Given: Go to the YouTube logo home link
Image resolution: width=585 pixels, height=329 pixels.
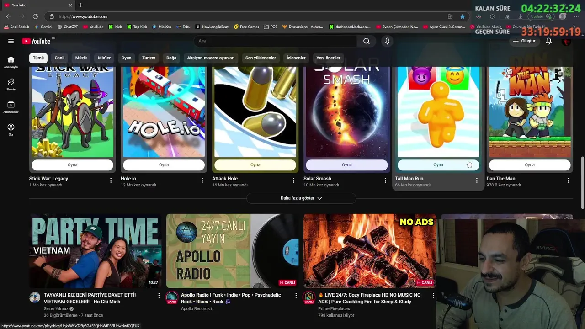Looking at the screenshot, I should 37,41.
